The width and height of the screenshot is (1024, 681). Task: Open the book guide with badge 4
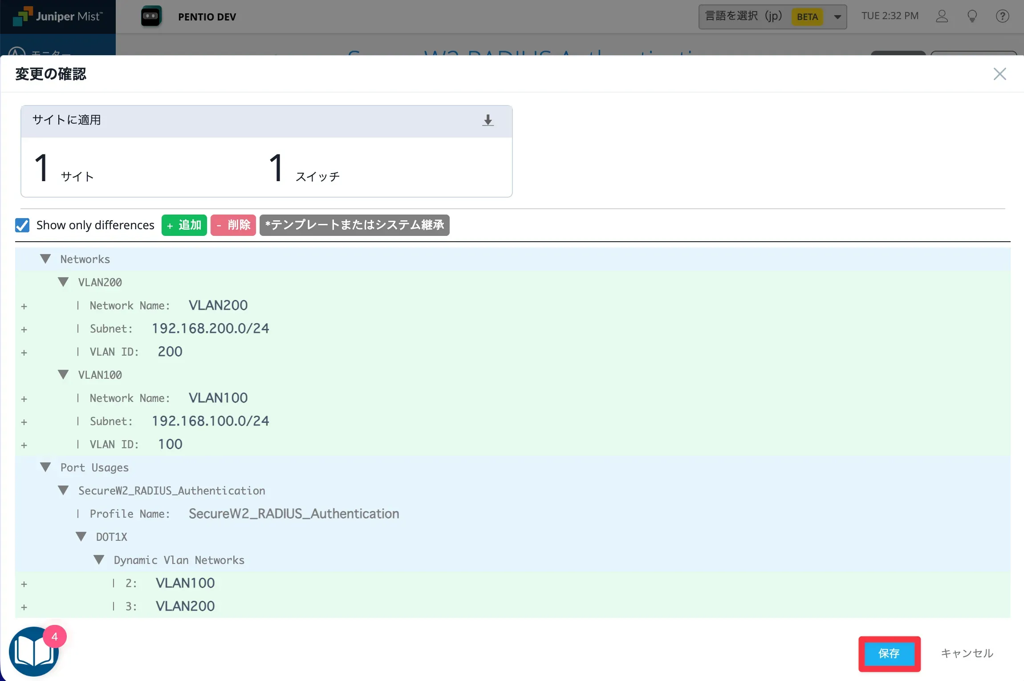point(34,652)
